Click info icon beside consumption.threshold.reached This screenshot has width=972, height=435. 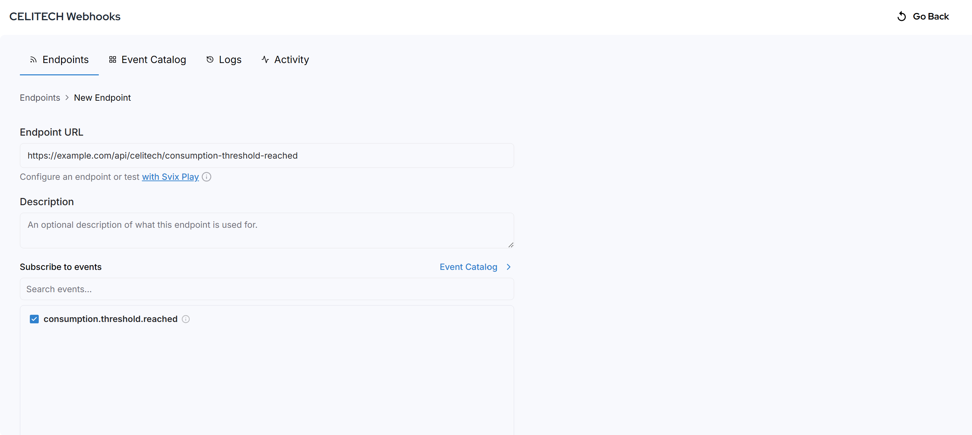click(x=186, y=319)
